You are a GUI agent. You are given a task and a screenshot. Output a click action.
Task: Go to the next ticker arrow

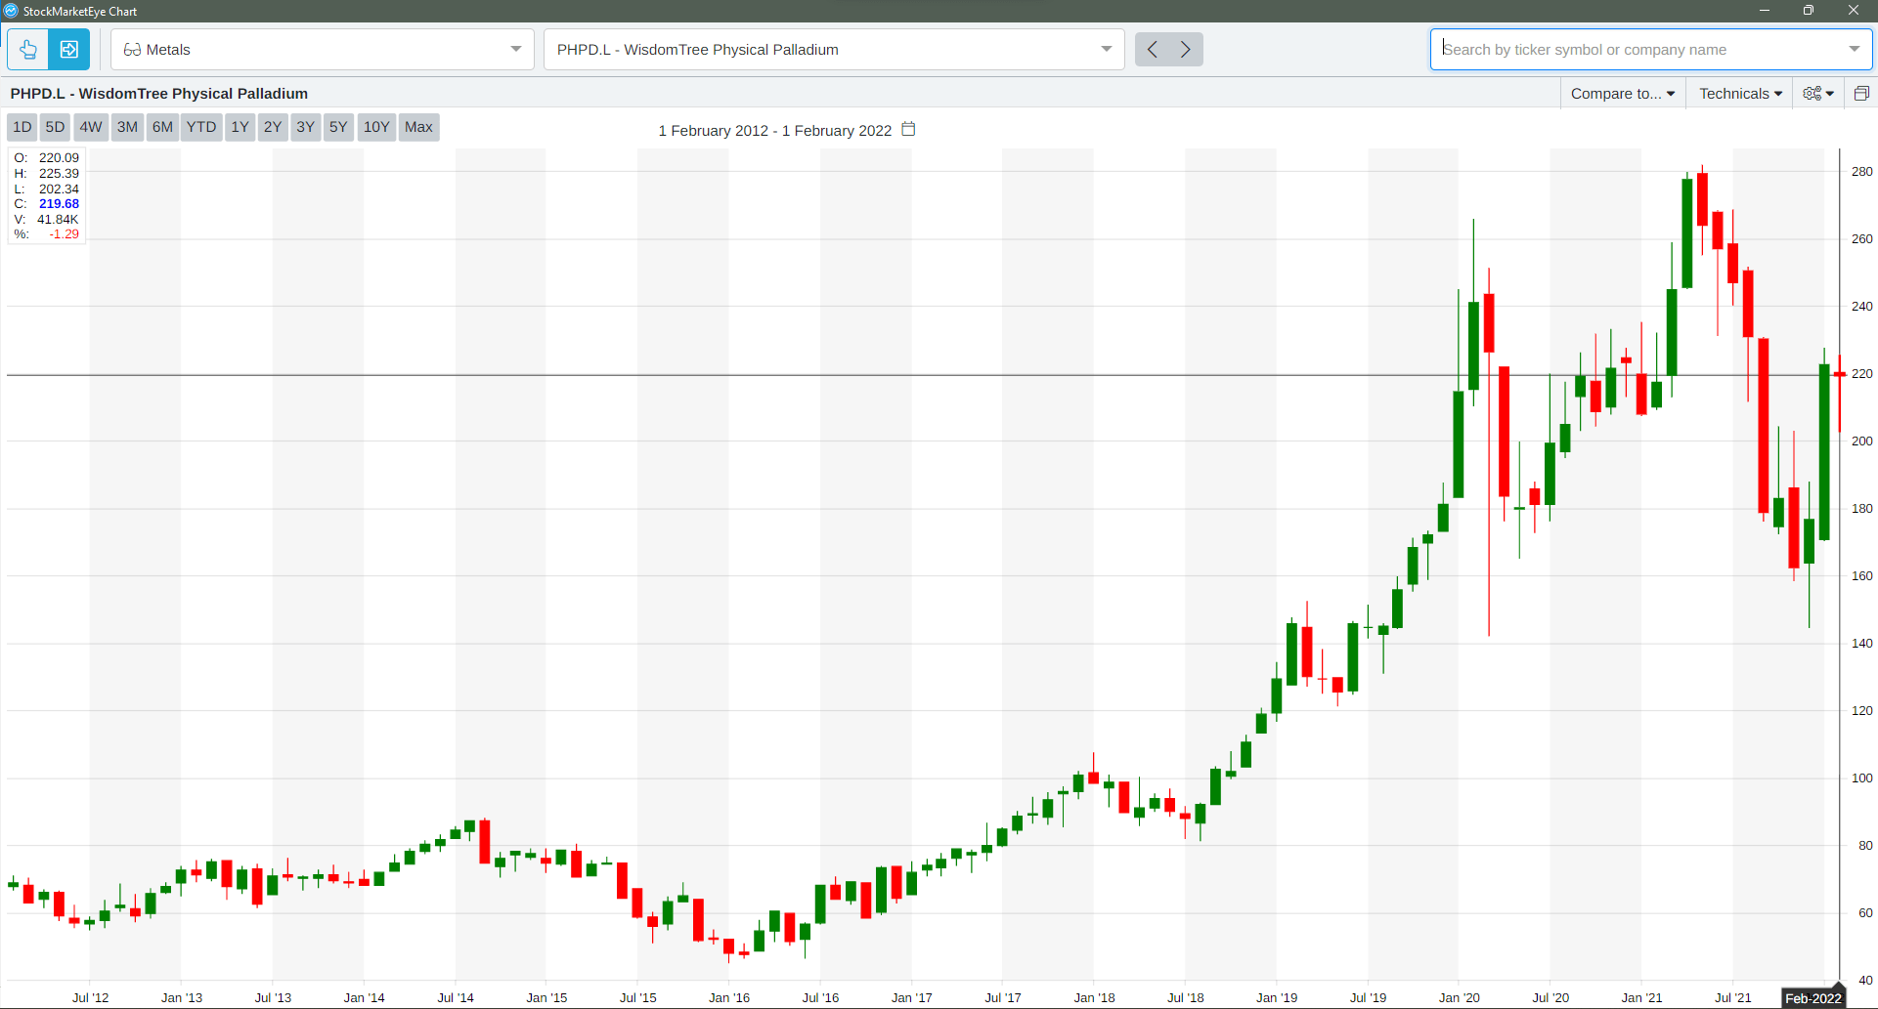coord(1186,49)
